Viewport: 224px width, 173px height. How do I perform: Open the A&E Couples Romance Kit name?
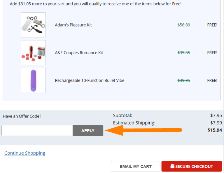(79, 53)
